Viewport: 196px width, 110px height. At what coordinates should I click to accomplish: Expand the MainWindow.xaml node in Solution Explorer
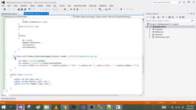[150, 37]
